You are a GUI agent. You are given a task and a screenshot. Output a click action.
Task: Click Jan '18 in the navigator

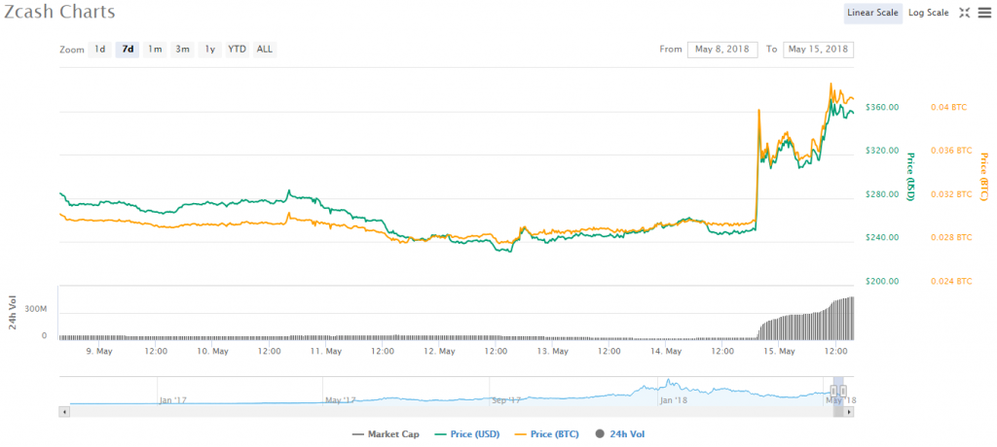674,400
